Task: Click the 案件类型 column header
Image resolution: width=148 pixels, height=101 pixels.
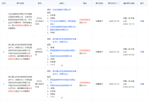Action: pyautogui.click(x=99, y=3)
